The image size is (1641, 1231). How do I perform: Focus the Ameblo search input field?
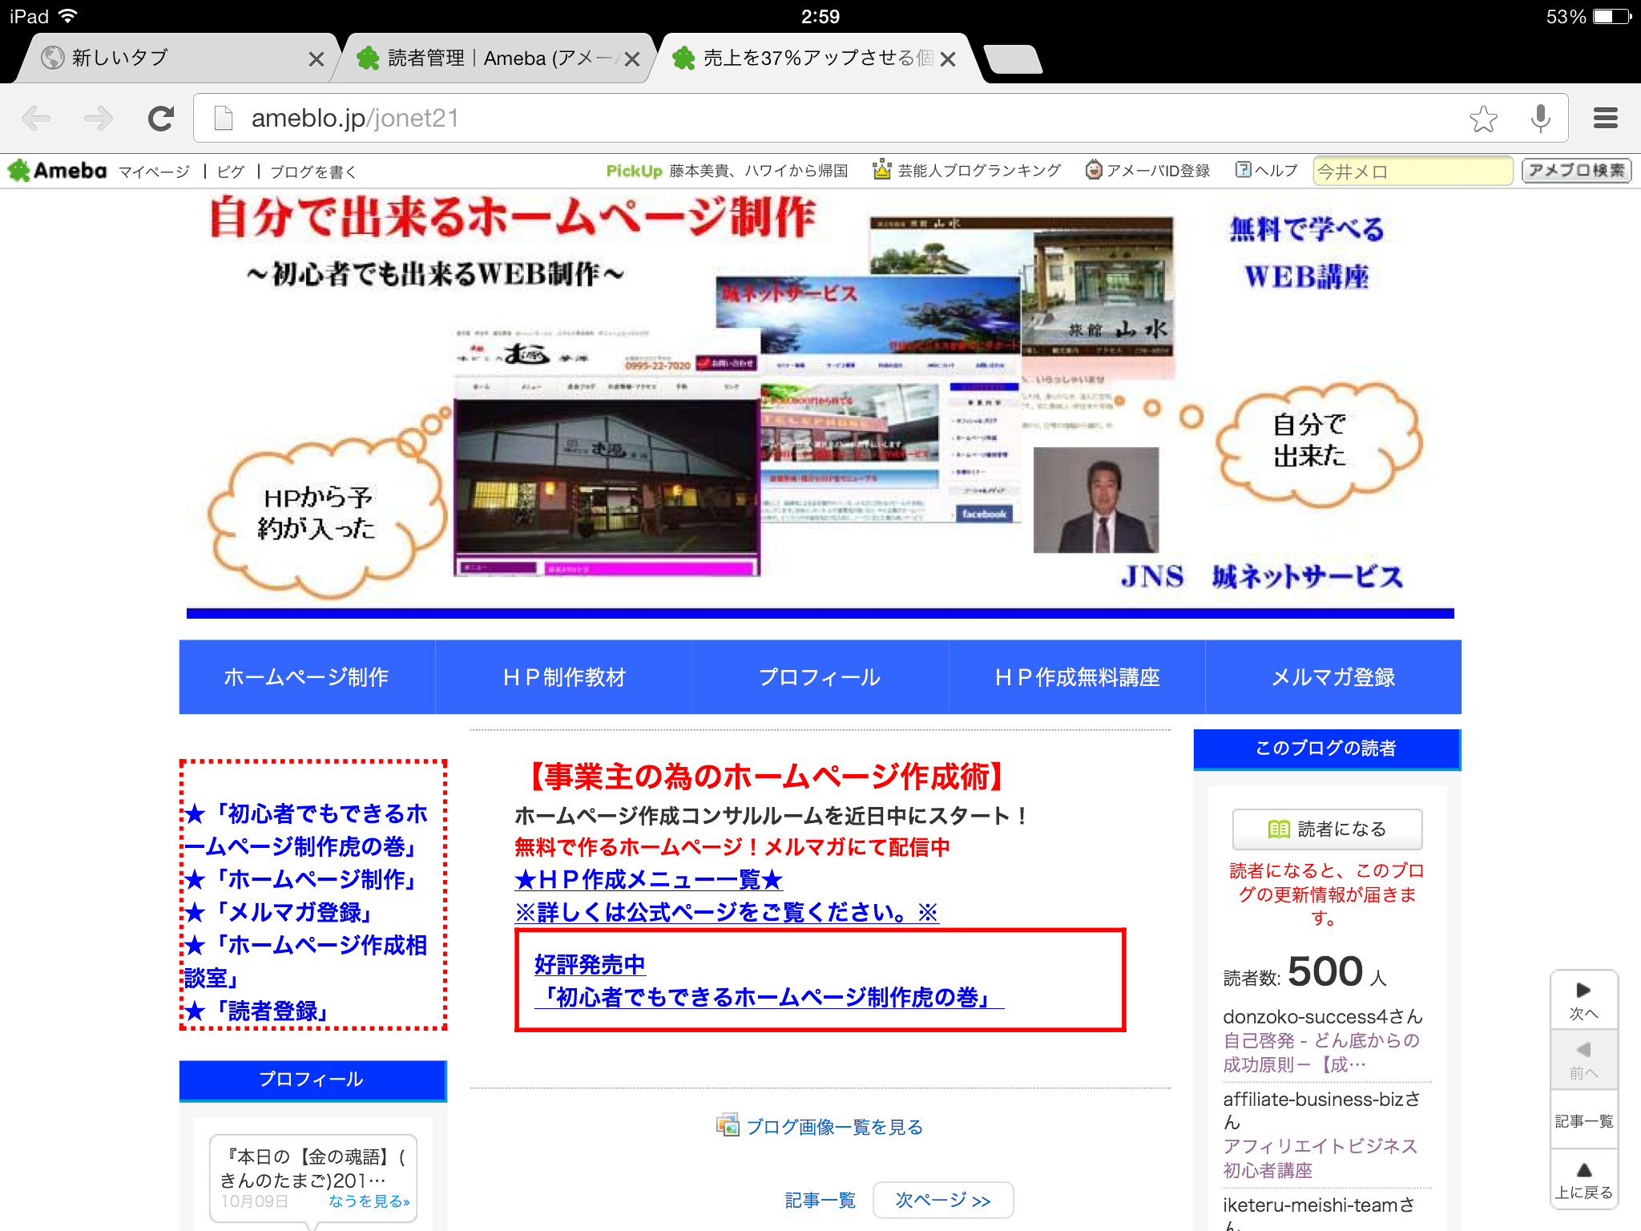click(1411, 171)
